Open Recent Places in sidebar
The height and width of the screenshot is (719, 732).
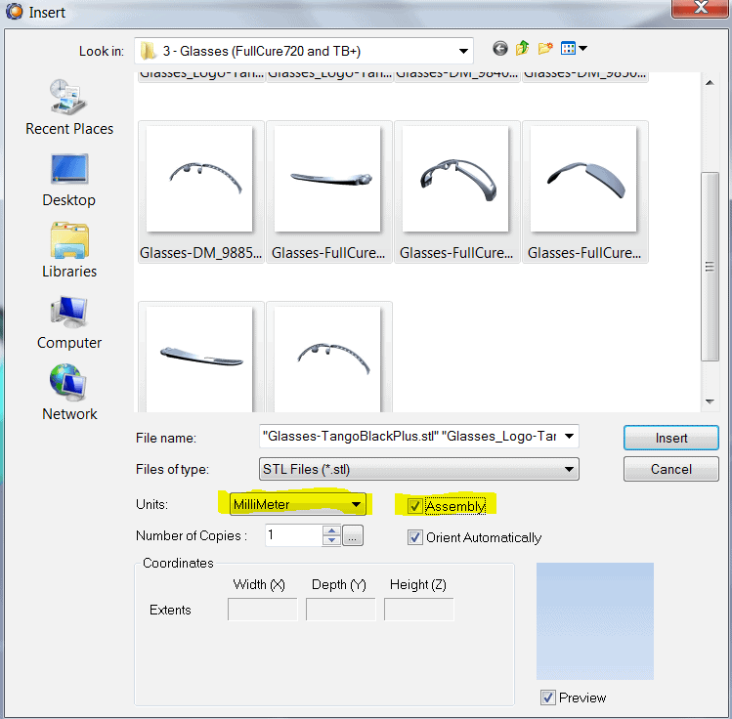(x=69, y=107)
